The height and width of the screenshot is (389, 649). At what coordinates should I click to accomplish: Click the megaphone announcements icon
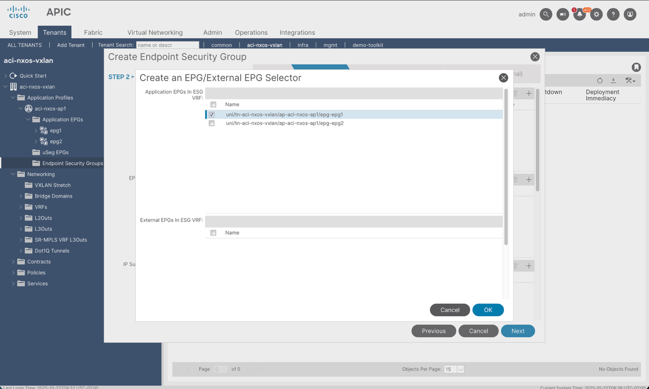(563, 14)
